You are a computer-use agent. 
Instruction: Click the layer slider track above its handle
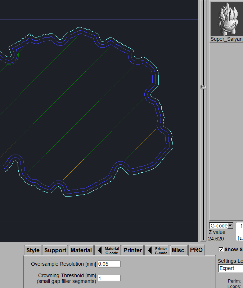tap(203, 43)
